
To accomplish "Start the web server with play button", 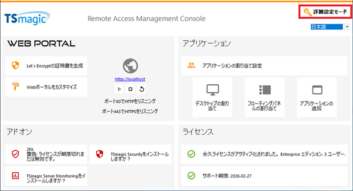I will click(119, 89).
